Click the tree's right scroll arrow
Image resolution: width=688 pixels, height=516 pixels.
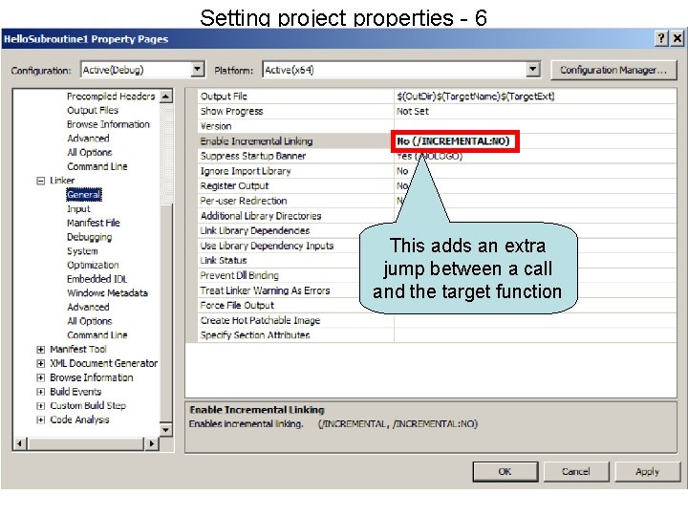coord(151,443)
